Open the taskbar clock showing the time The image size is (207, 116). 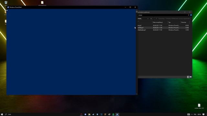(x=199, y=114)
